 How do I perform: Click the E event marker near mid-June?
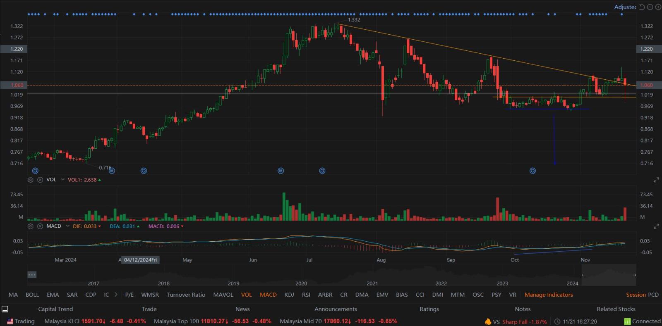[281, 171]
